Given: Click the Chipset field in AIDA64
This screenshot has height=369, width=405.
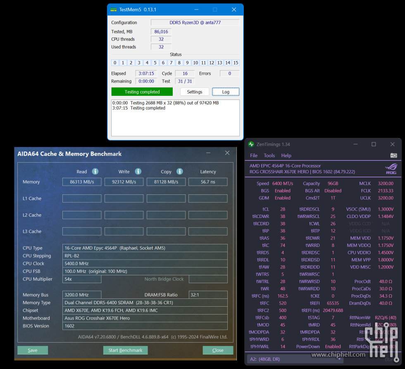Looking at the screenshot, I should (x=145, y=310).
